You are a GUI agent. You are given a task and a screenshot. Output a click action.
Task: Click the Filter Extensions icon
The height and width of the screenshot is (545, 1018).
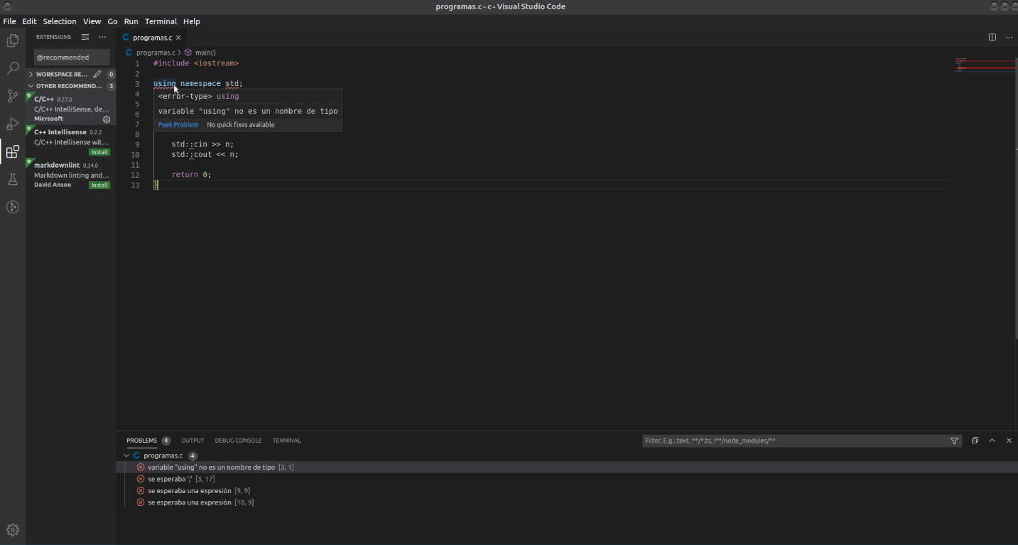(x=85, y=37)
